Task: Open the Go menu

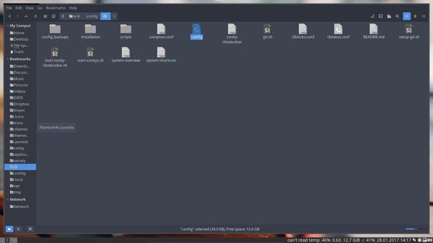Action: 40,8
